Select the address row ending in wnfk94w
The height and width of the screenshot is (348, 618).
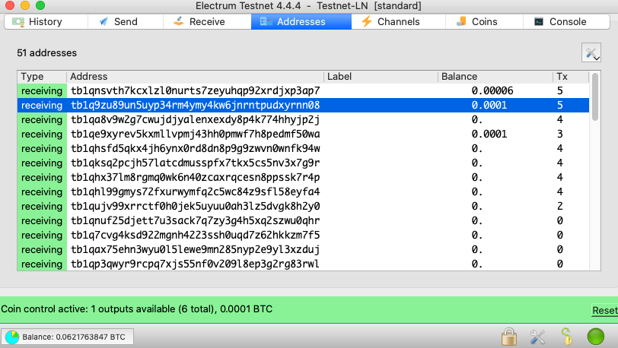coord(303,148)
